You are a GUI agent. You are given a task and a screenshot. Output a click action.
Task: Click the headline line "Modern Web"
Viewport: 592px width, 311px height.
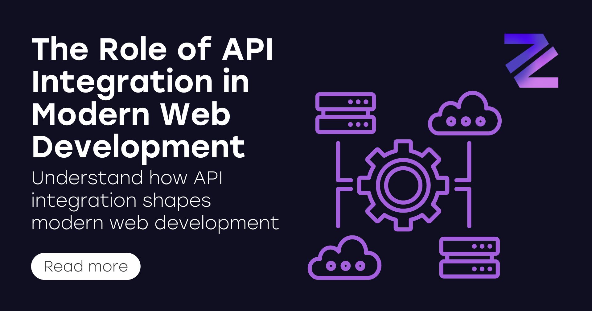[x=131, y=114]
